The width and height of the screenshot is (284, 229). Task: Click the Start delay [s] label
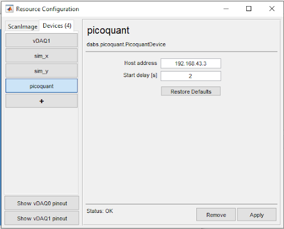140,75
